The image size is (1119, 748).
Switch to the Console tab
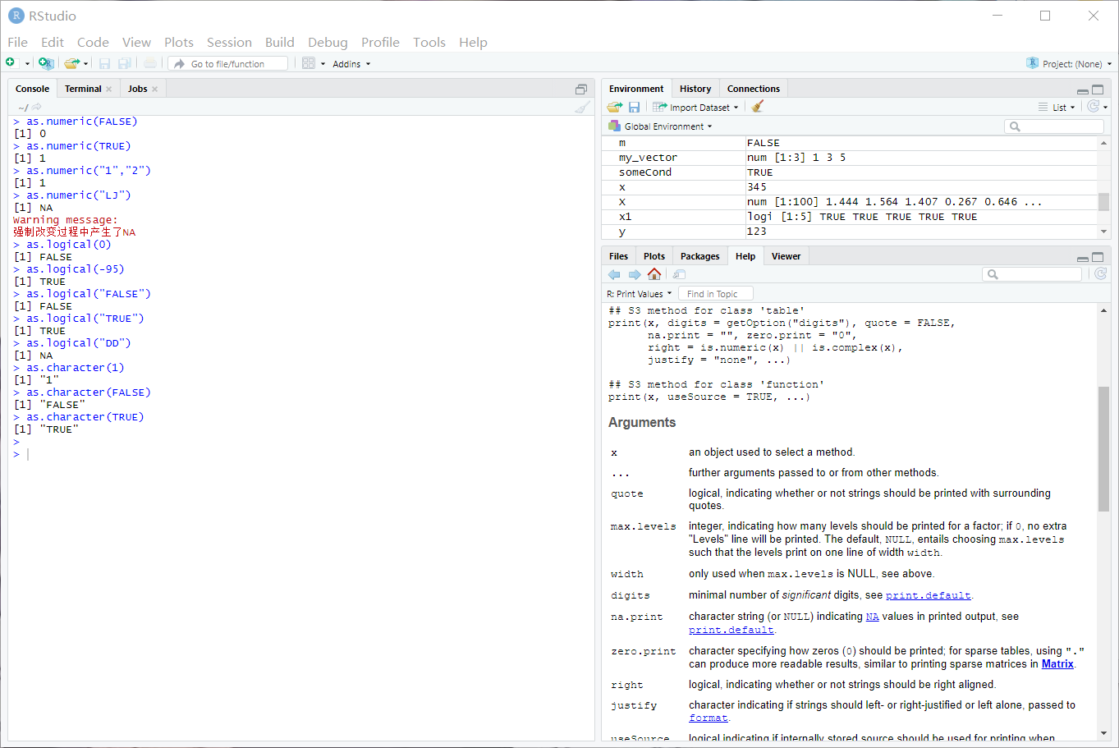[x=33, y=89]
